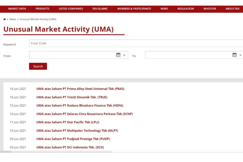Click the 15 Jun 2021 date text
The image size is (243, 162).
[x=18, y=106]
